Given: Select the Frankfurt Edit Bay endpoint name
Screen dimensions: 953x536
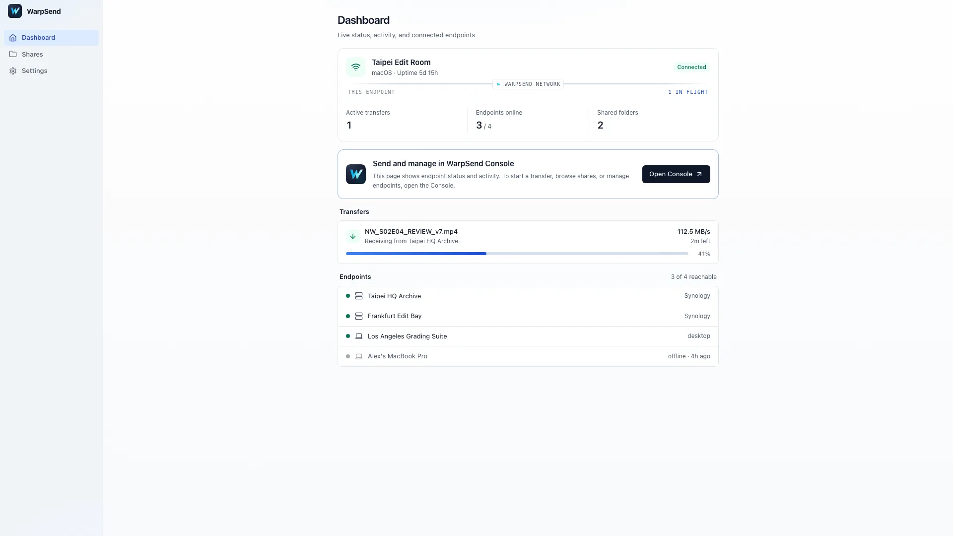Looking at the screenshot, I should [395, 316].
